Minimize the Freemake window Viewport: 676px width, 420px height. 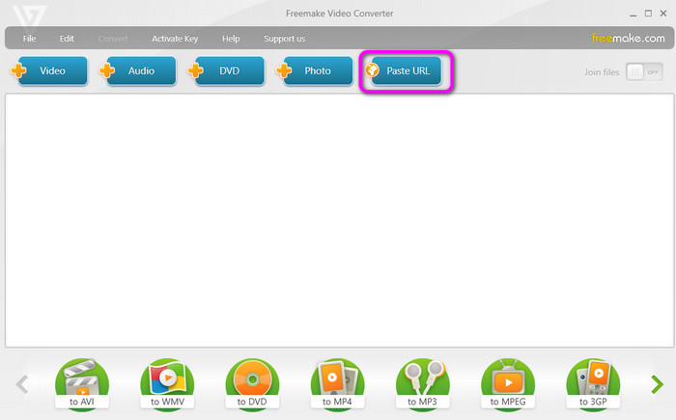(633, 14)
